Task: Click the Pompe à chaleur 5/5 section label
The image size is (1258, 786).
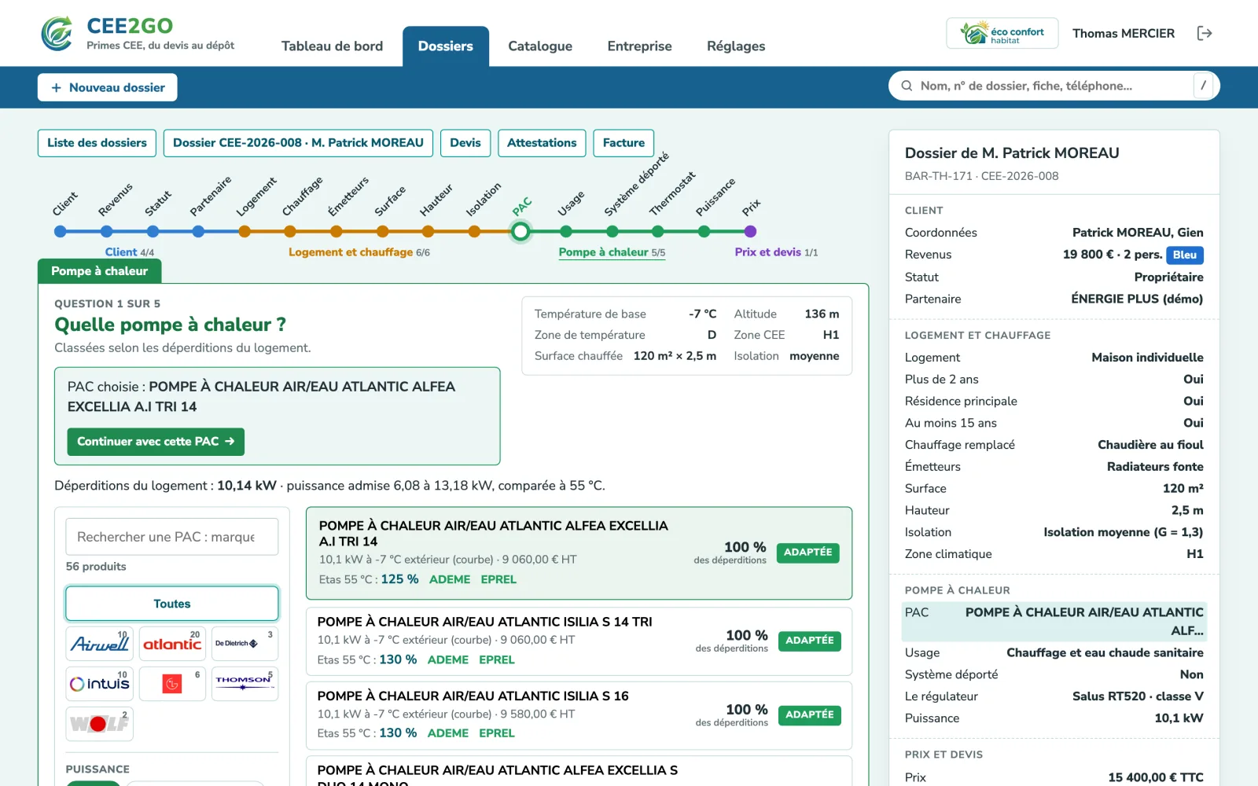Action: (x=612, y=252)
